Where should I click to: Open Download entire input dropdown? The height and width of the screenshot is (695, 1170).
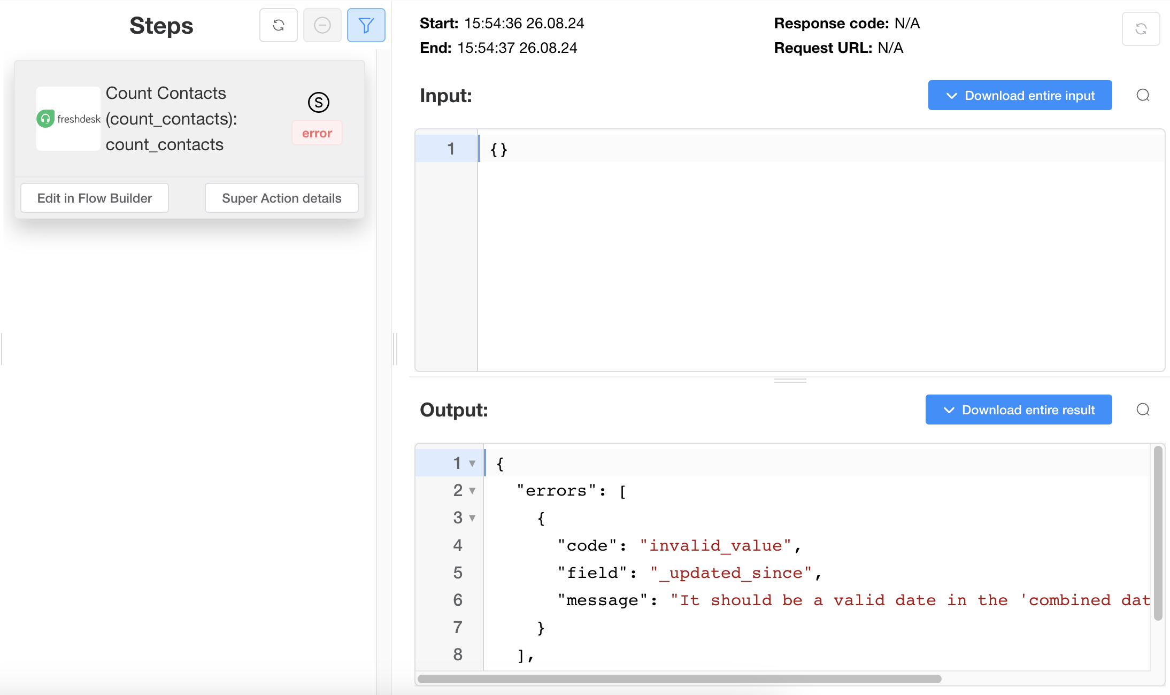pos(1020,95)
